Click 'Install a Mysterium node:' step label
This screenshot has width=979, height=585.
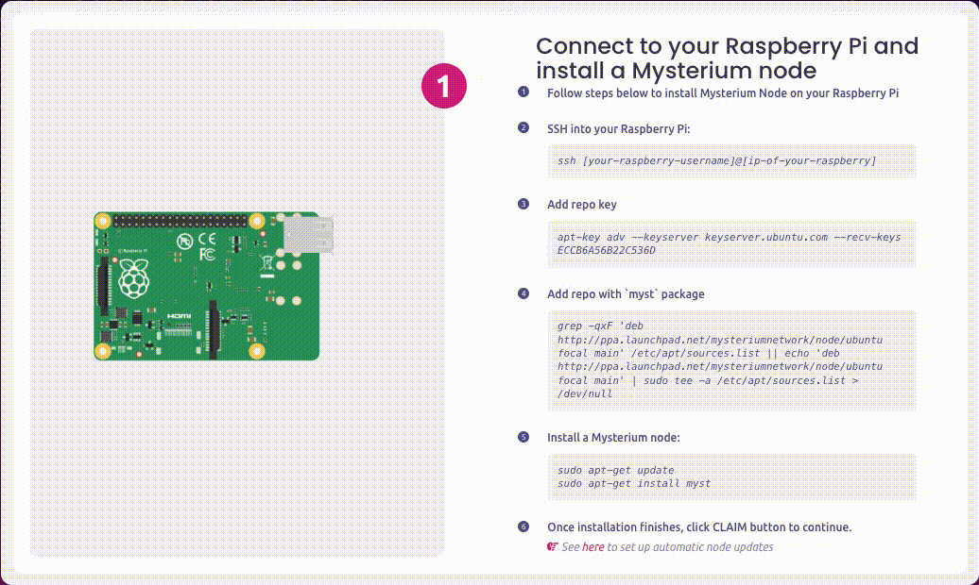tap(613, 438)
